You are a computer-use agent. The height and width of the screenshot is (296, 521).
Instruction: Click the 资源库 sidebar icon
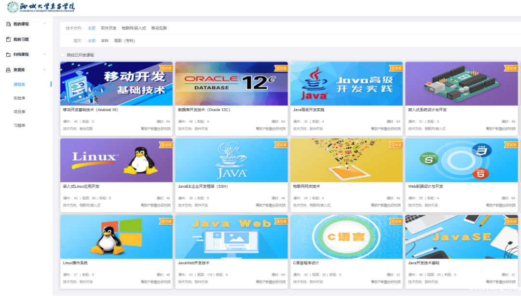click(x=8, y=70)
